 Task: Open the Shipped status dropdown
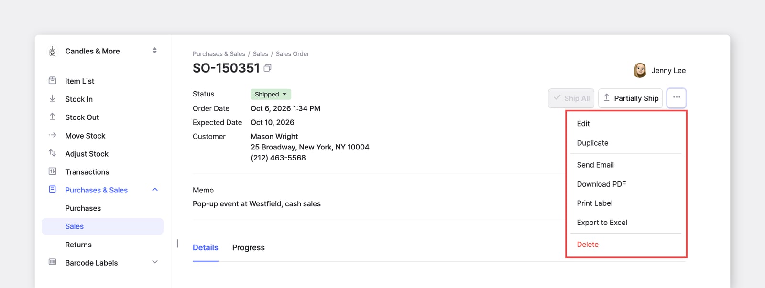click(x=271, y=94)
